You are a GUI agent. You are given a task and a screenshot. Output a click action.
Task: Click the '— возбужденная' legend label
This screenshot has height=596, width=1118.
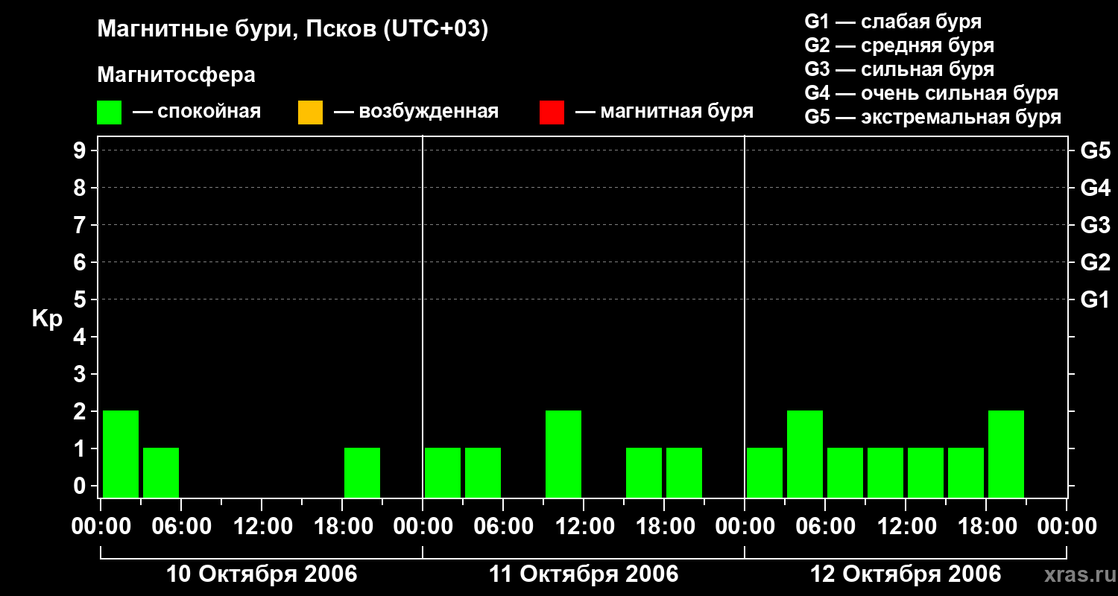click(416, 112)
